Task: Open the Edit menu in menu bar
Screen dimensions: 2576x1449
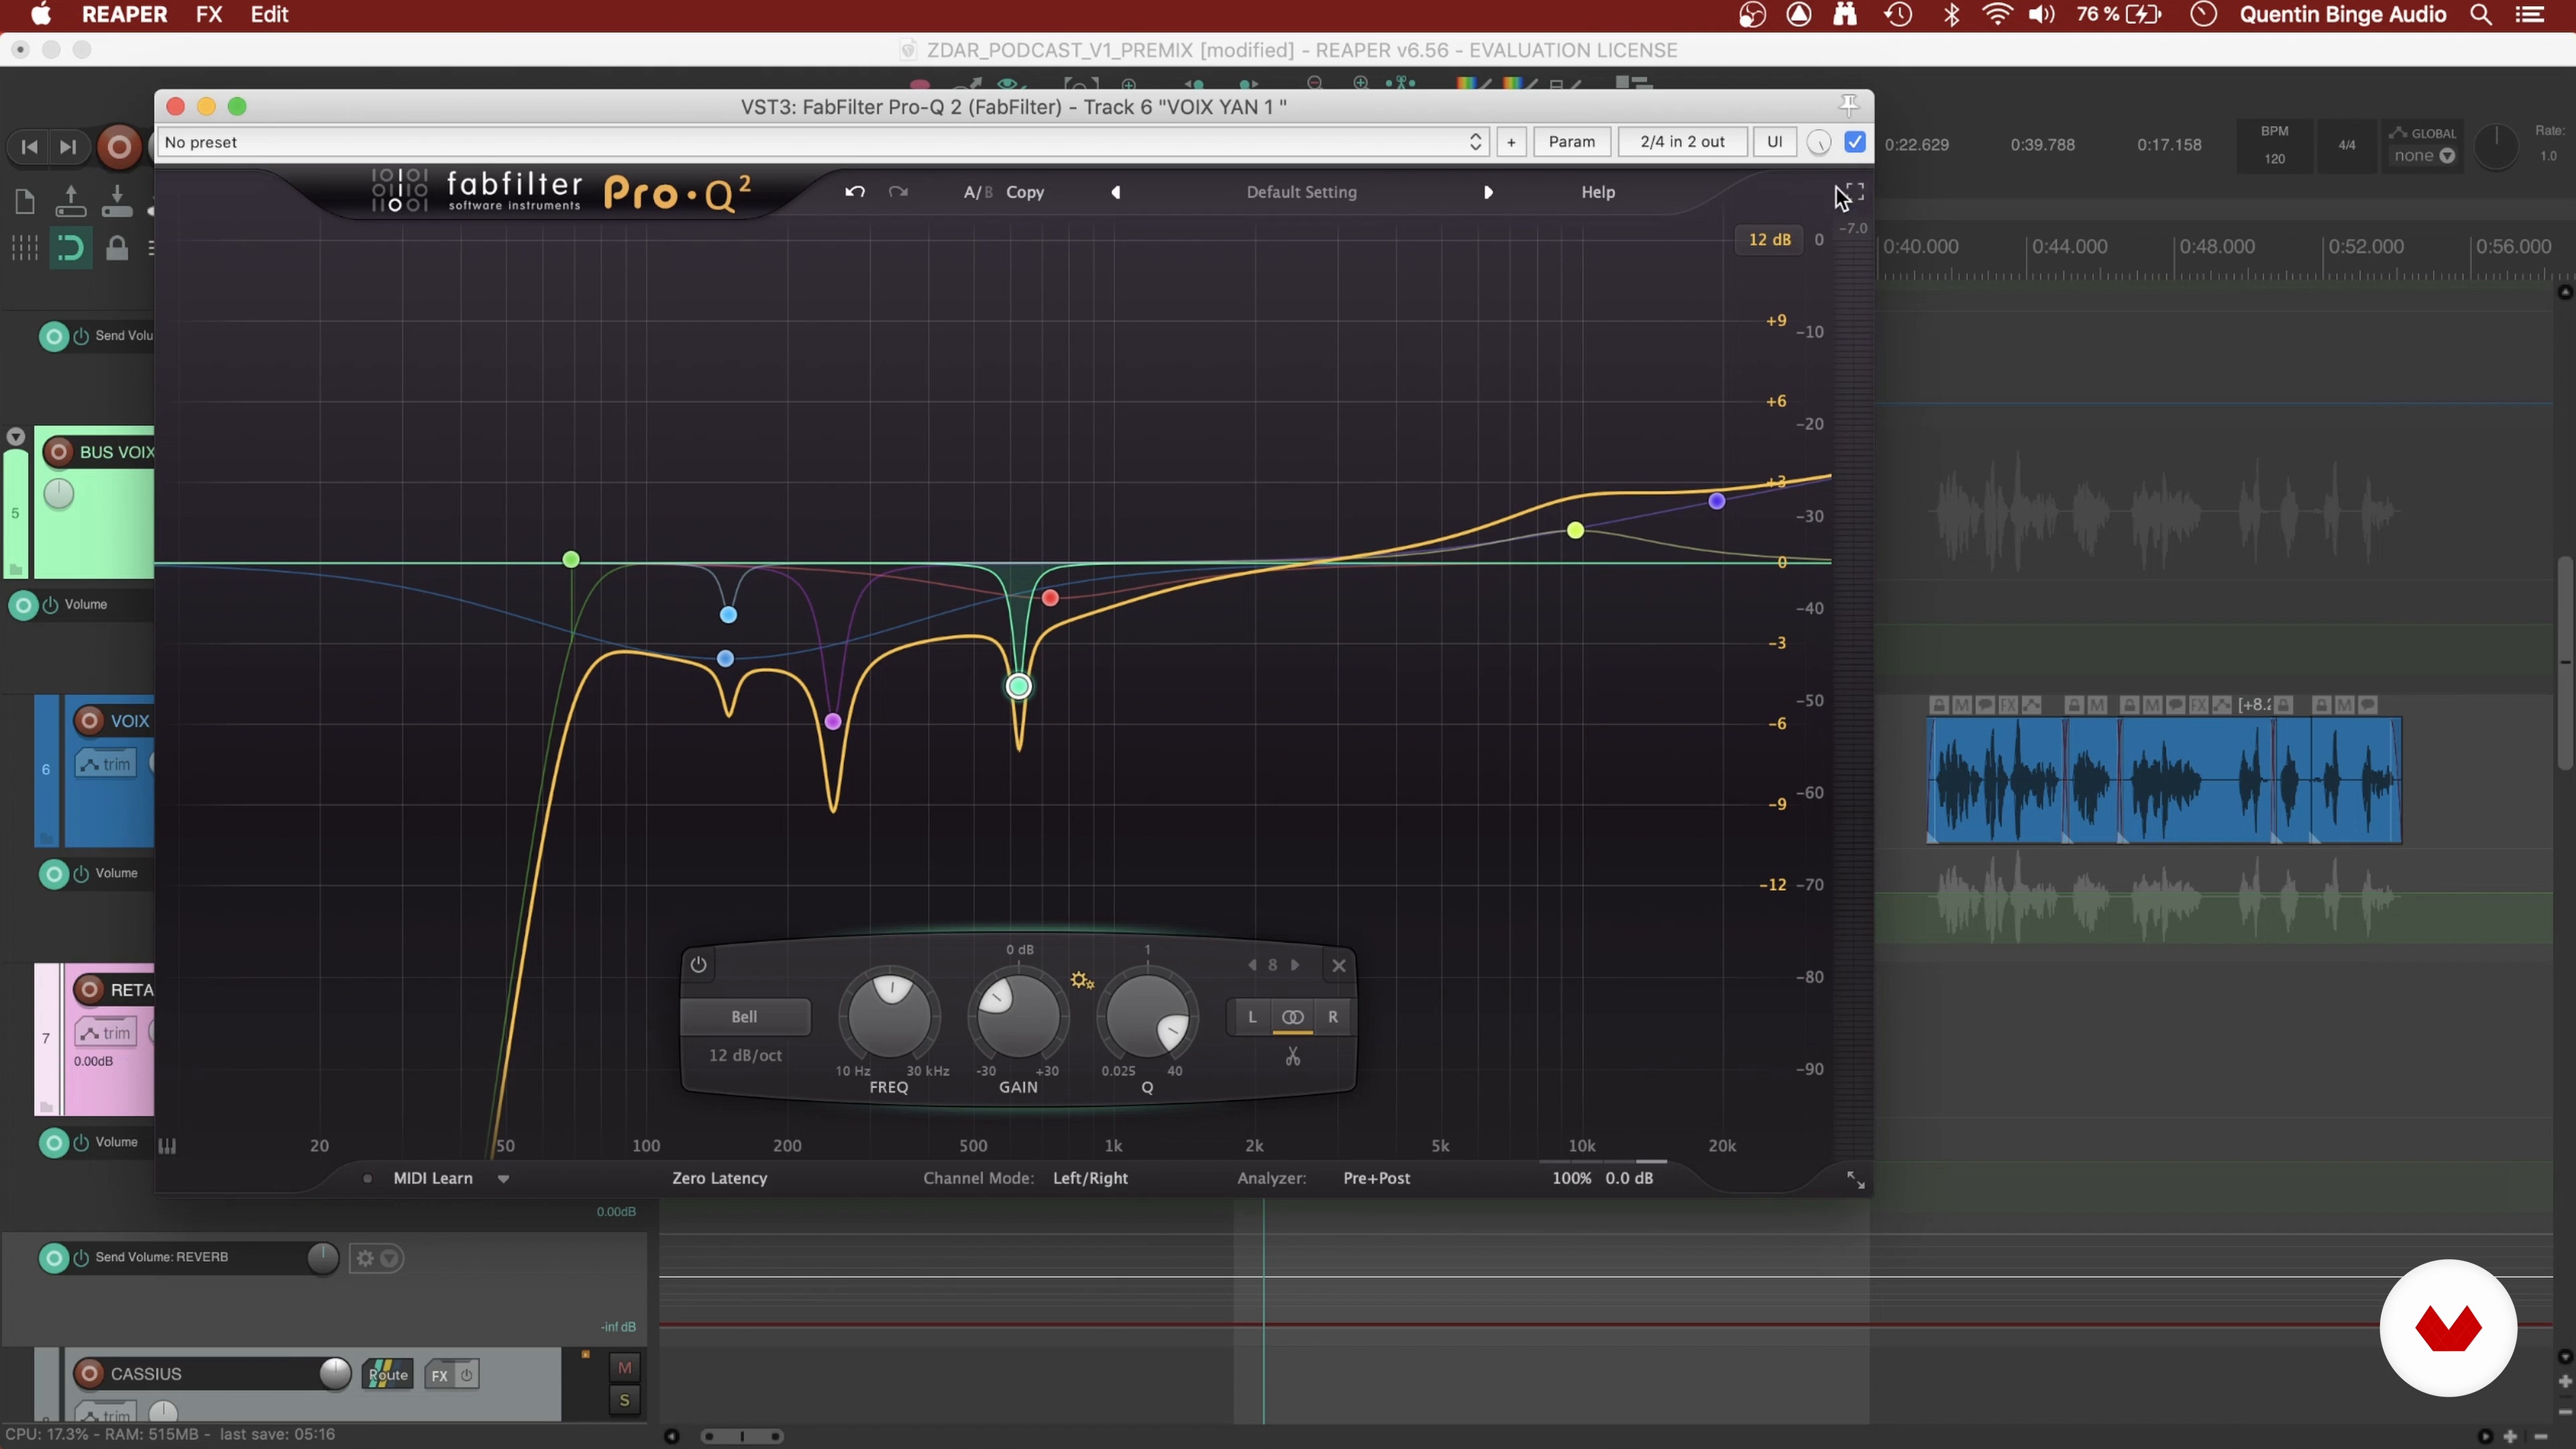Action: pos(269,15)
